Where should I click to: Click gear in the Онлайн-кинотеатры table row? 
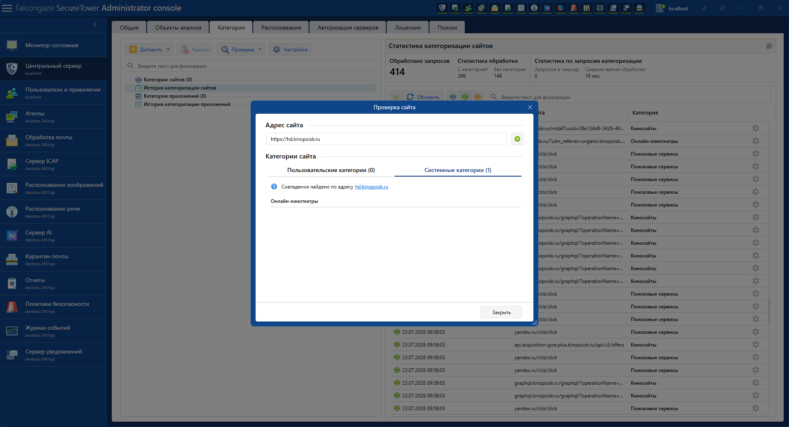tap(756, 141)
